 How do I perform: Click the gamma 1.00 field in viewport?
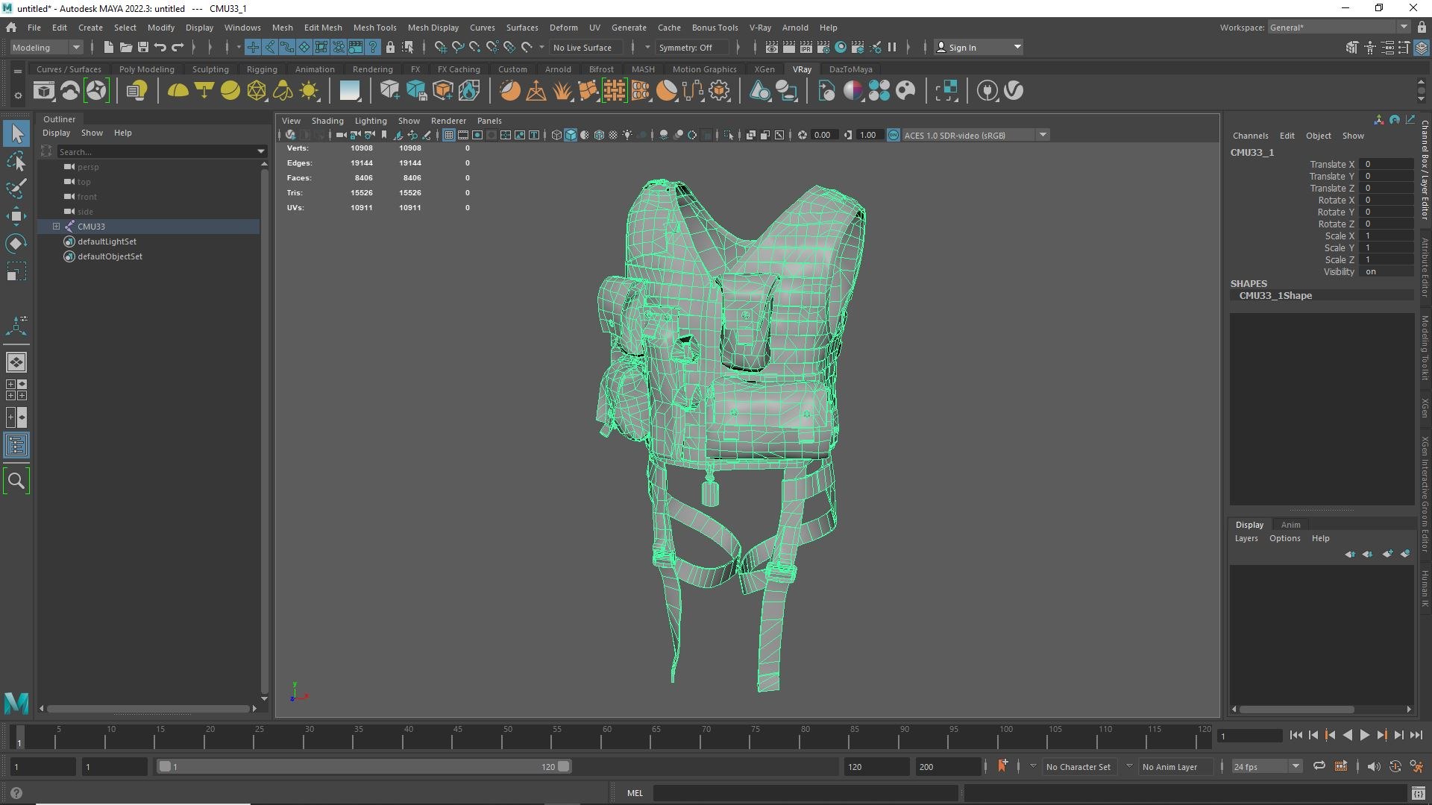point(868,135)
